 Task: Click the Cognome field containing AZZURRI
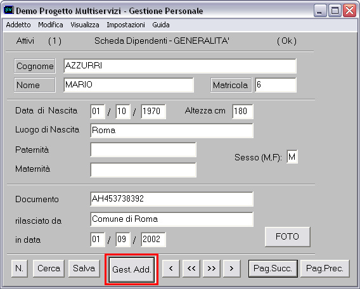[x=180, y=66]
